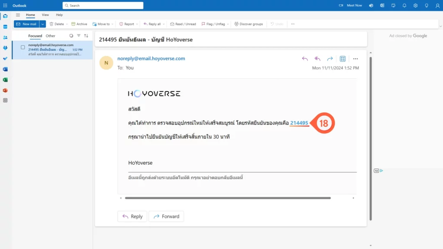
Task: Click the Read / Unread button
Action: pos(183,24)
